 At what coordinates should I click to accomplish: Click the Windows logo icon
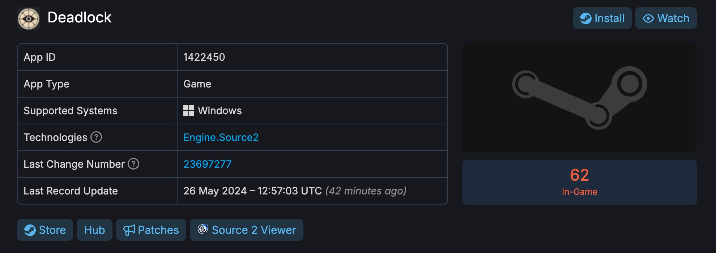coord(189,111)
